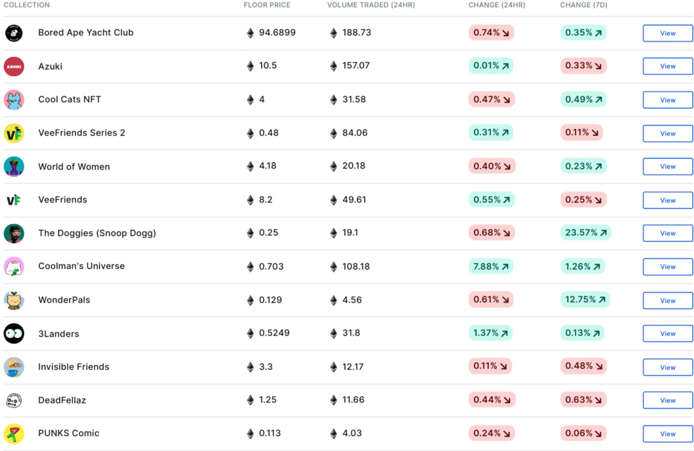Image resolution: width=694 pixels, height=451 pixels.
Task: Click View for Invisible Friends
Action: click(667, 367)
